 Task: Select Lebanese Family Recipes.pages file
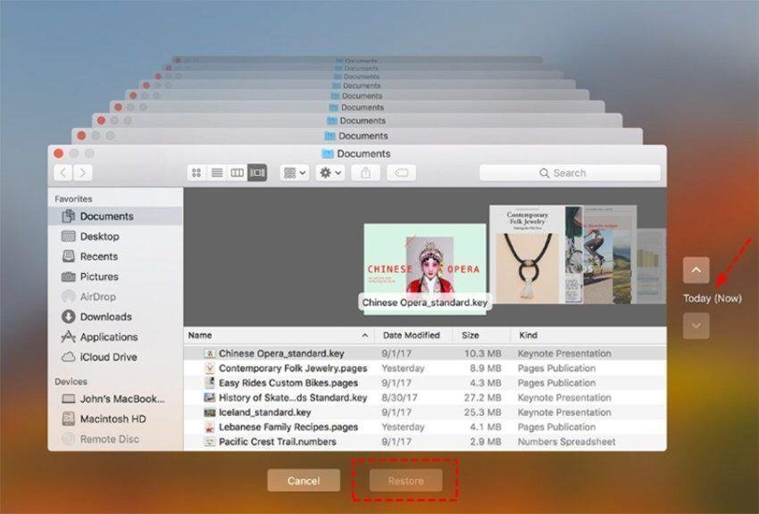pyautogui.click(x=425, y=427)
